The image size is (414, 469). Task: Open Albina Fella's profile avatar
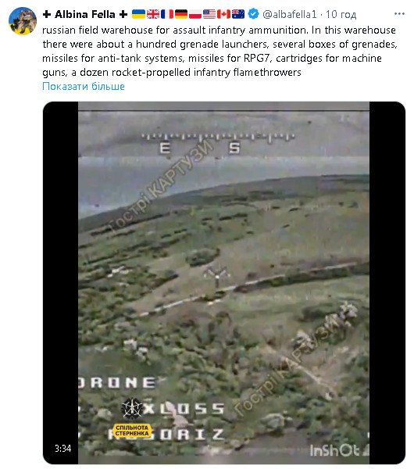coord(23,21)
